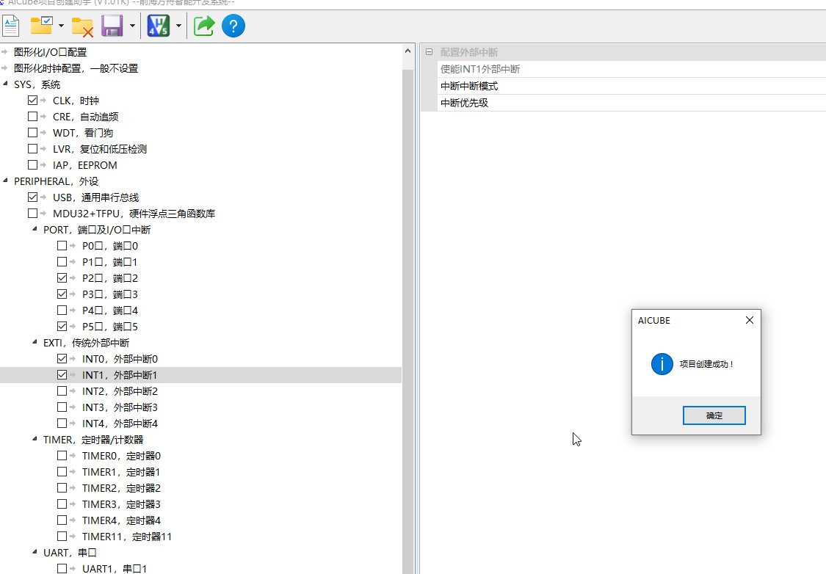826x574 pixels.
Task: Click the Keil uVision 4/5 toolbar icon
Action: pyautogui.click(x=160, y=25)
